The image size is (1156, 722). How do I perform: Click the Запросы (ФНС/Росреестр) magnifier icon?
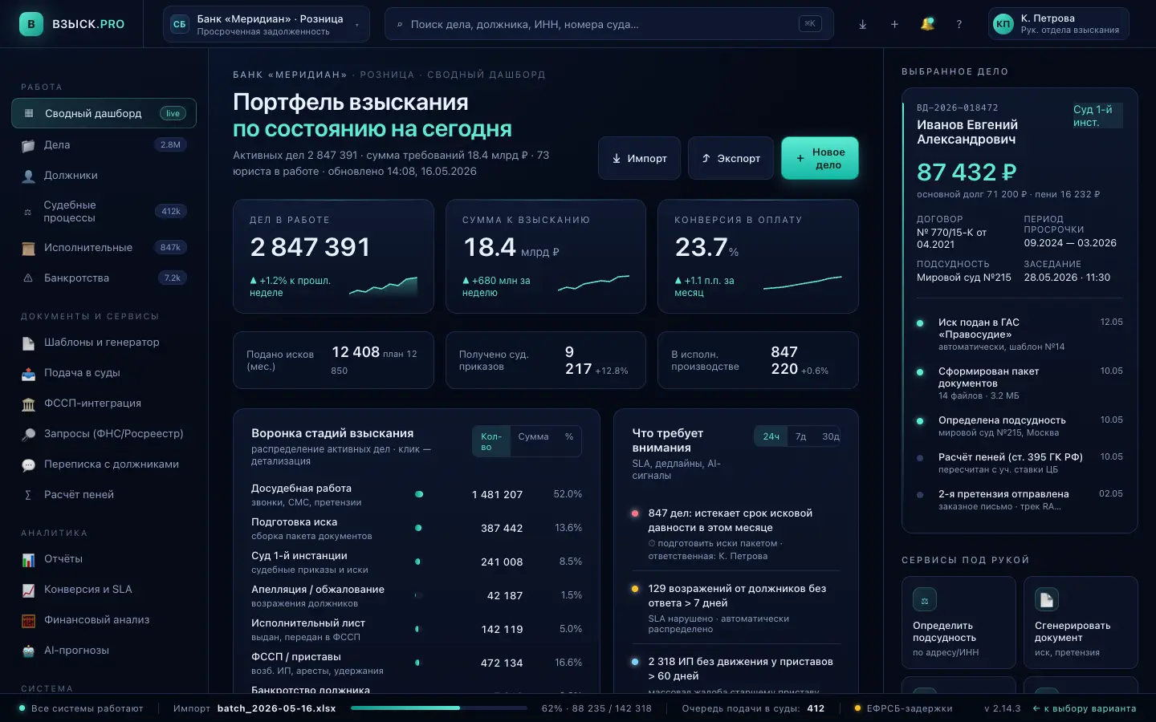click(29, 434)
